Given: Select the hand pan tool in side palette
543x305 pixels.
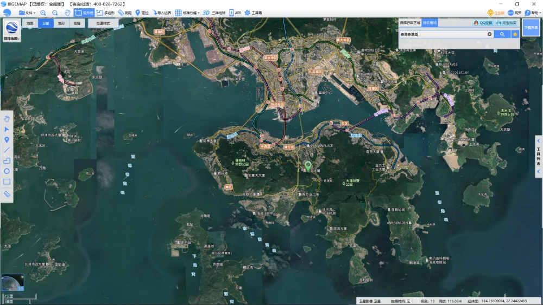Looking at the screenshot, I should pos(7,119).
